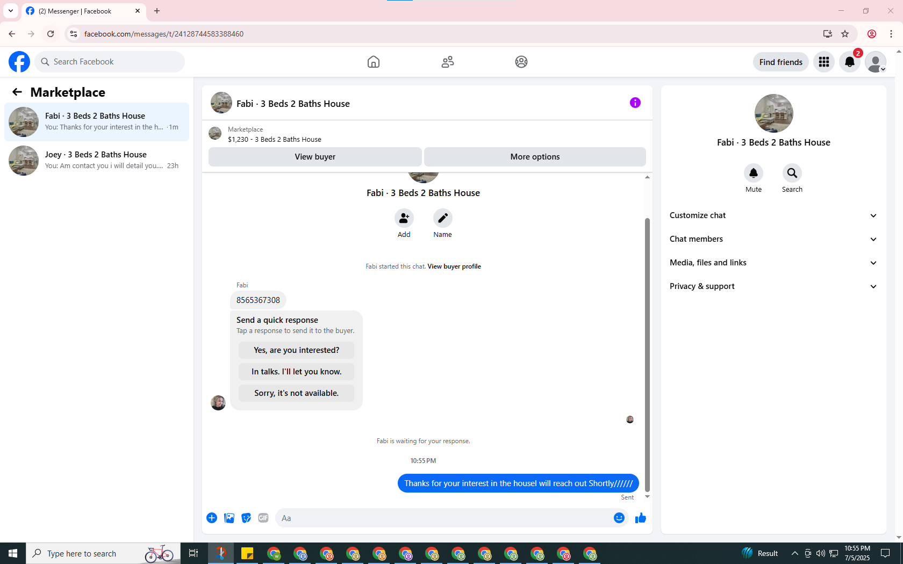Open the Groups icon in top navigation
Viewport: 903px width, 564px height.
click(x=521, y=62)
